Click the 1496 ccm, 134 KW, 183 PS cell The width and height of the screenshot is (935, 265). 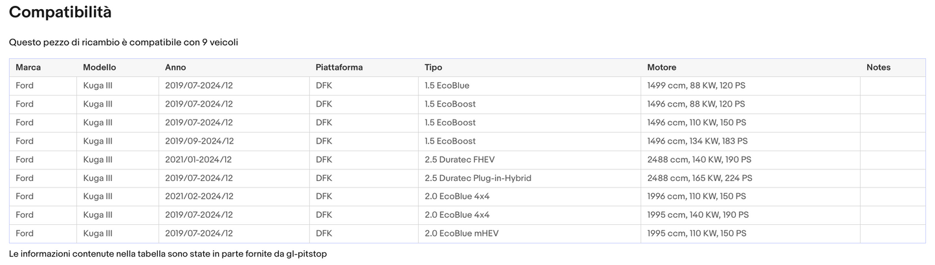coord(697,141)
